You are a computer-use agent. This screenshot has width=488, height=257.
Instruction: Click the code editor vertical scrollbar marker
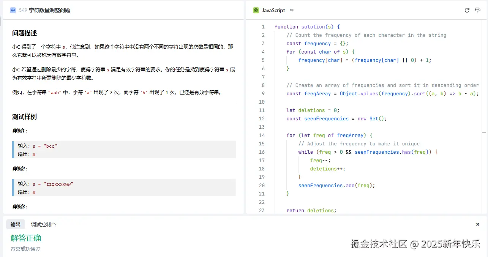[x=484, y=132]
